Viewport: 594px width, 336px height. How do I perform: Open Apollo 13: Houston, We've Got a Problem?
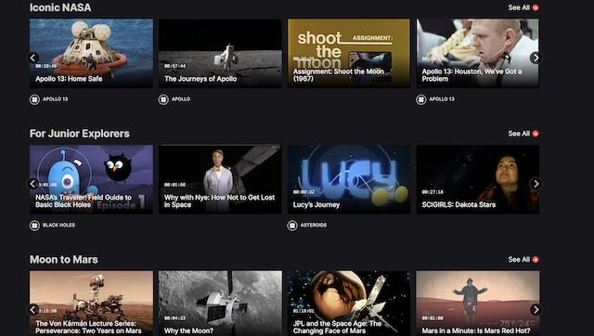(478, 54)
